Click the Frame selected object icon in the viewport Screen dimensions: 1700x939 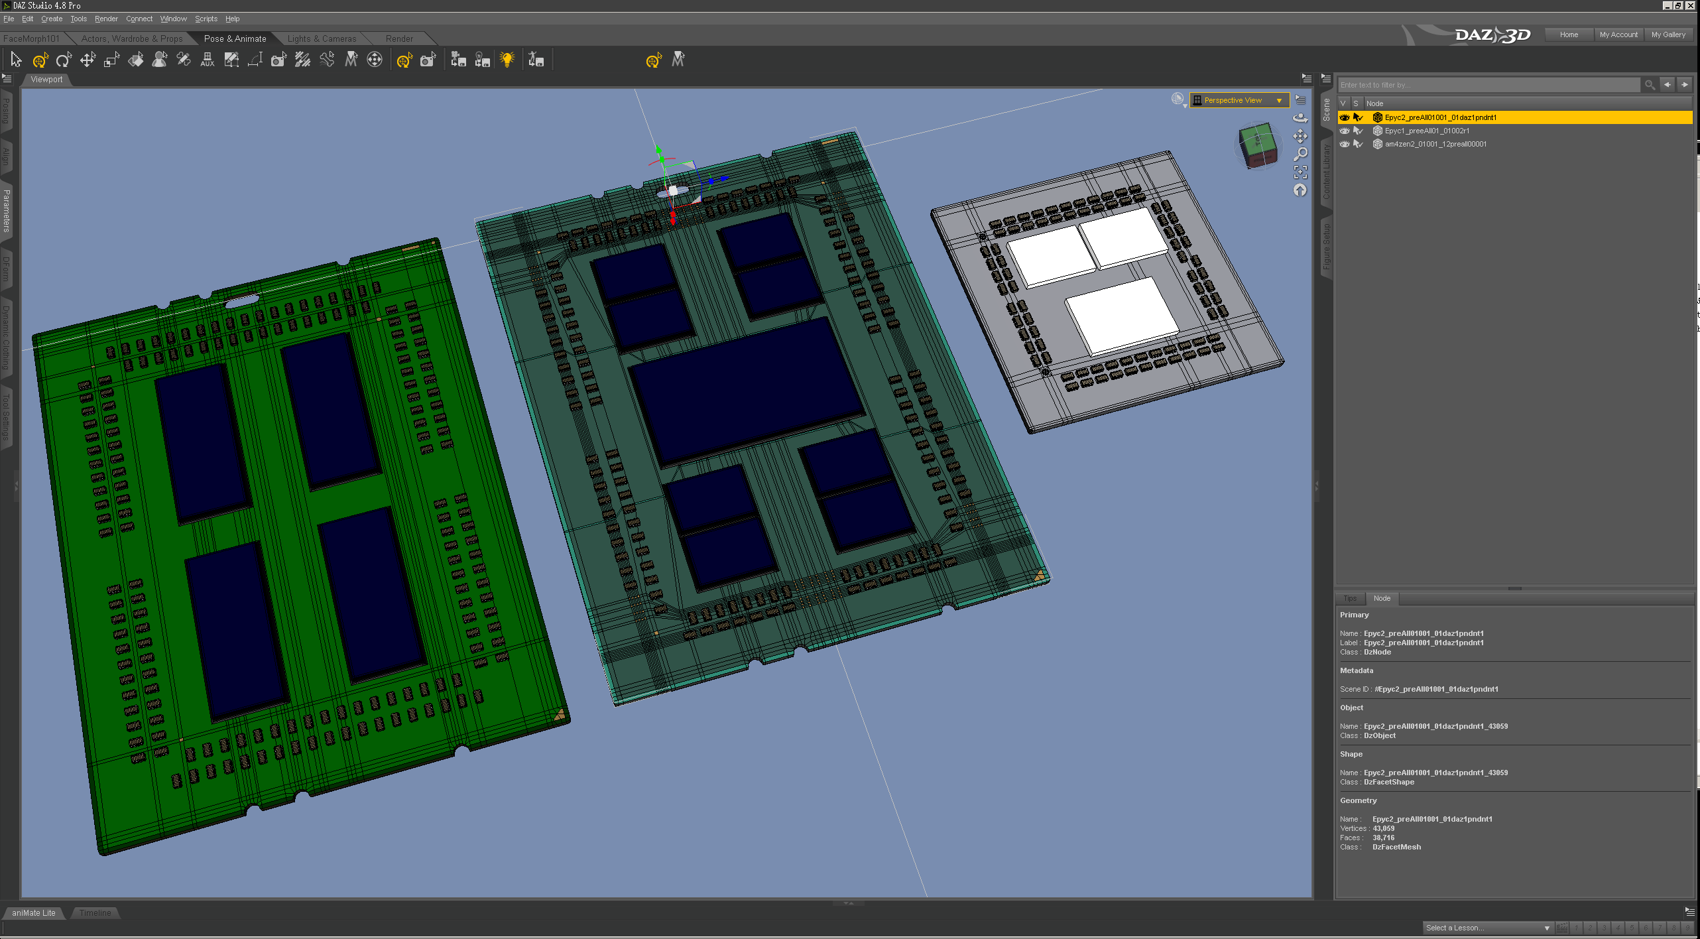pos(1300,172)
